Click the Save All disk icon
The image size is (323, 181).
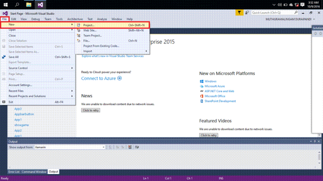pyautogui.click(x=3, y=57)
